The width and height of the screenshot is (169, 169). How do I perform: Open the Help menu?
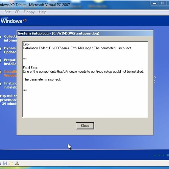point(43,12)
